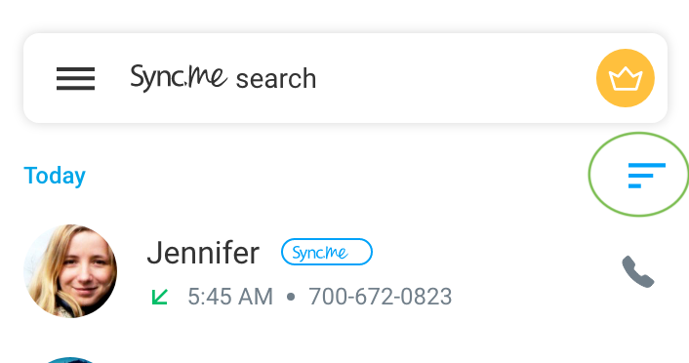Screen dimensions: 689x363
Task: Tap the gold crown premium icon
Action: pos(626,78)
